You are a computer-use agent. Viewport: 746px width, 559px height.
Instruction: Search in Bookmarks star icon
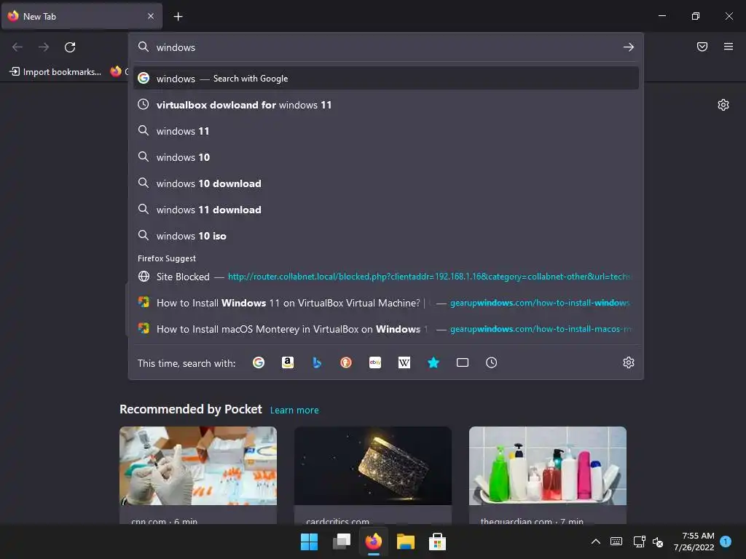[x=433, y=362]
